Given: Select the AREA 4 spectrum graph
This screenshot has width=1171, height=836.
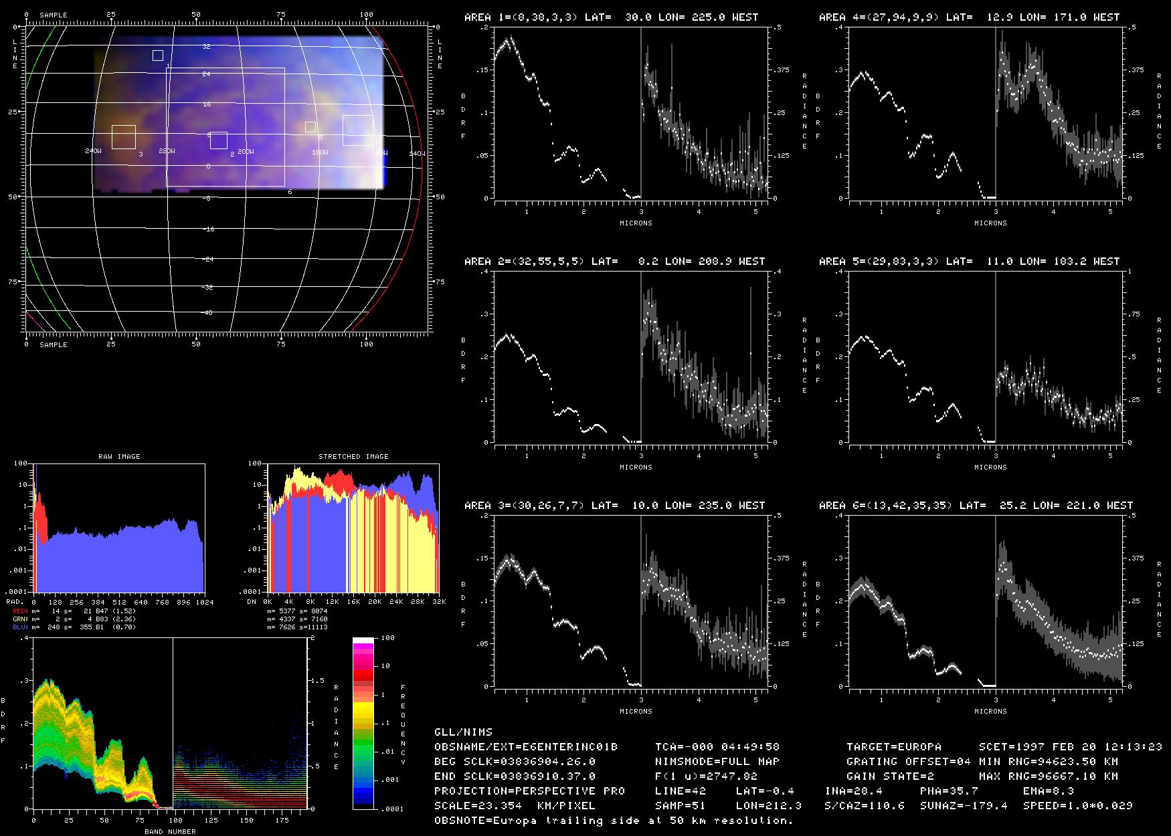Looking at the screenshot, I should (986, 112).
